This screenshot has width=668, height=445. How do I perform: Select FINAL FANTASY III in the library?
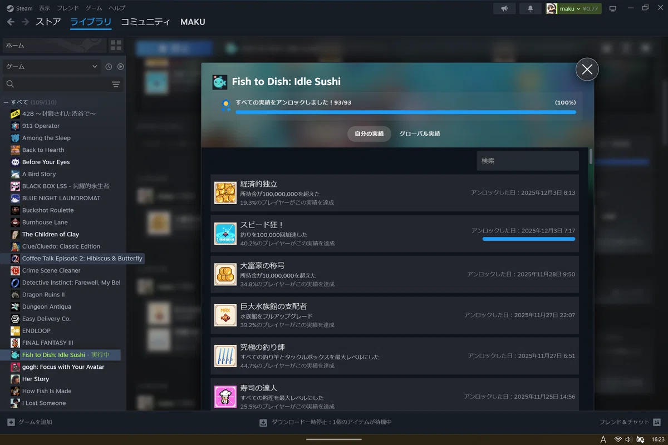[47, 343]
